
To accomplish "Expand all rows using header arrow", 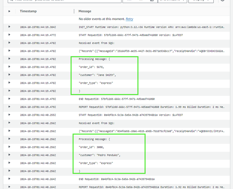I will 9,11.
